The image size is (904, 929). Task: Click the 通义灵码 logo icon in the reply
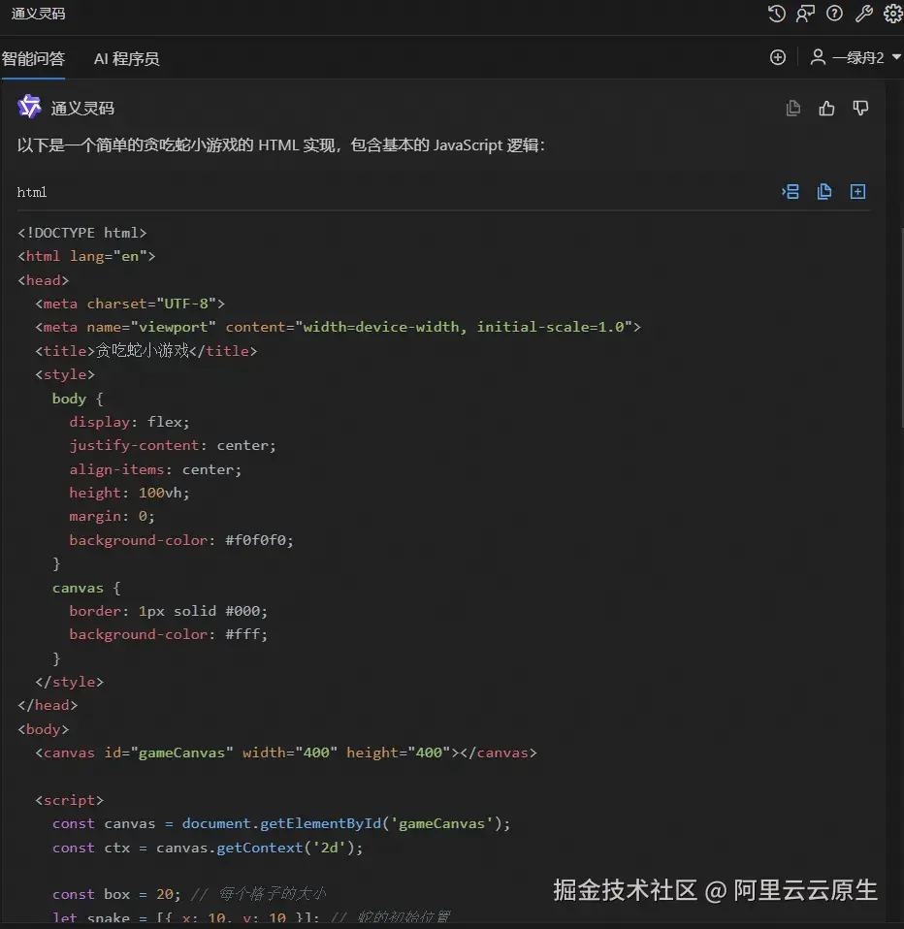pyautogui.click(x=29, y=107)
